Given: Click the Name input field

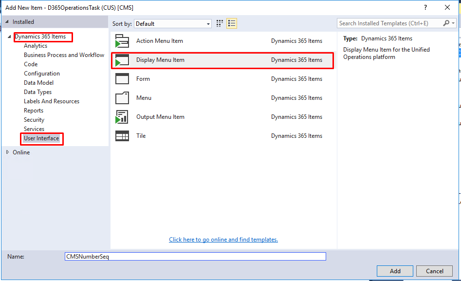Looking at the screenshot, I should (x=195, y=257).
